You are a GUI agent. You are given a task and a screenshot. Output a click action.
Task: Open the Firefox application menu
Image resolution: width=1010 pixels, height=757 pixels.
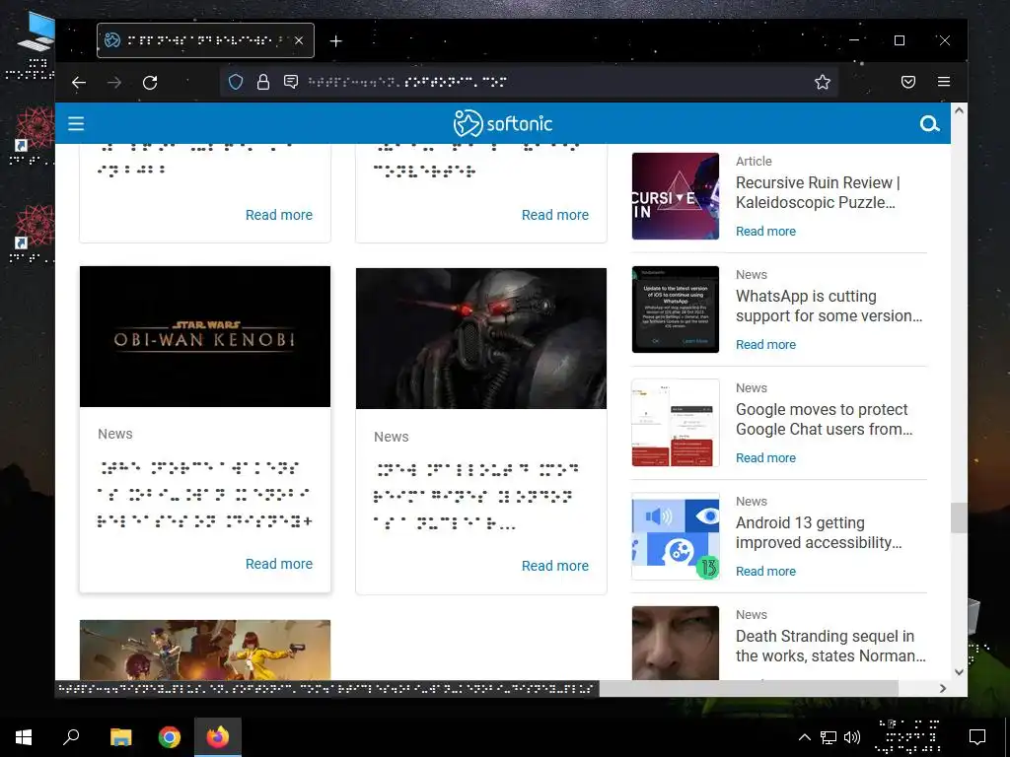point(944,82)
